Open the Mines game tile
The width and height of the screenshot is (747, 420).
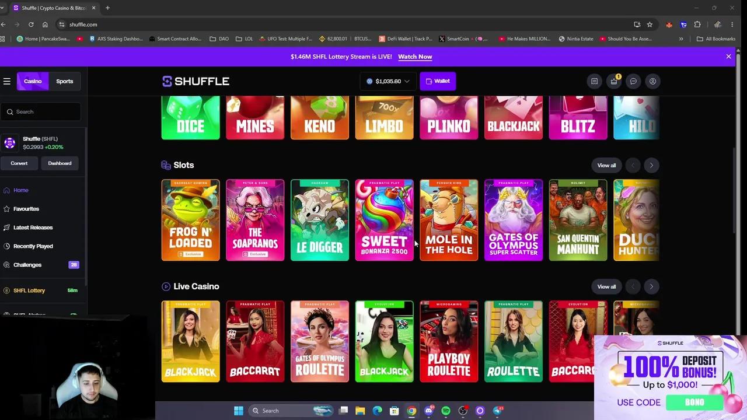[255, 118]
